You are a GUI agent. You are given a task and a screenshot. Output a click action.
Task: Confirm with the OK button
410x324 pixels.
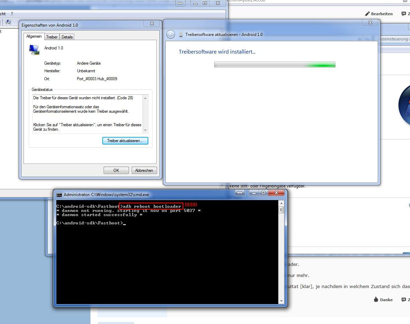point(116,170)
